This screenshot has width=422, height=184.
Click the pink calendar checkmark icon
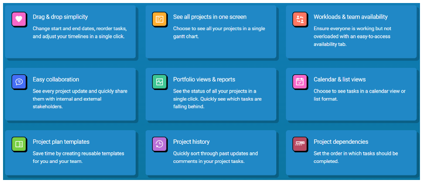pos(300,81)
